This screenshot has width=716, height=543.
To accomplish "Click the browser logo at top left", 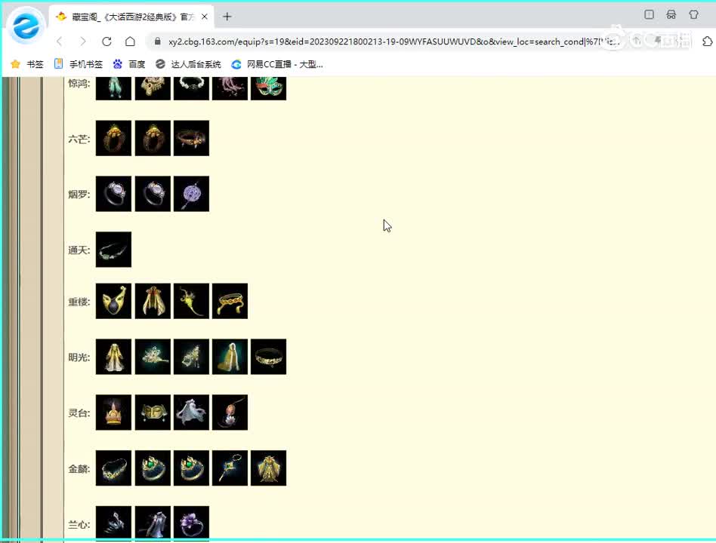I will (26, 26).
